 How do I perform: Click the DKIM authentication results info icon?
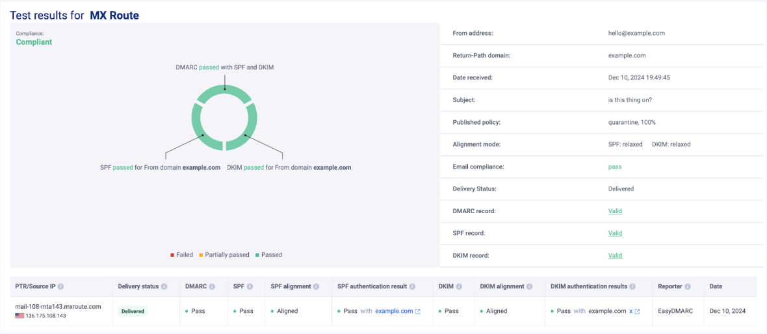click(633, 287)
